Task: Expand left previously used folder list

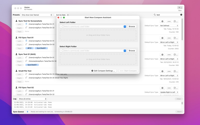Action: point(125,26)
